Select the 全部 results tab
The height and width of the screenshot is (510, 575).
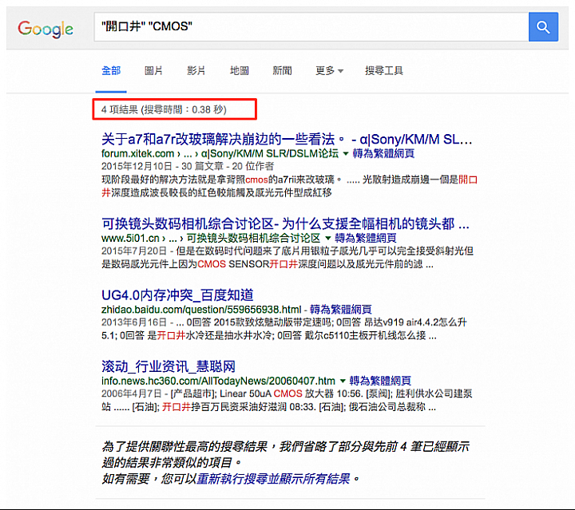tap(111, 70)
